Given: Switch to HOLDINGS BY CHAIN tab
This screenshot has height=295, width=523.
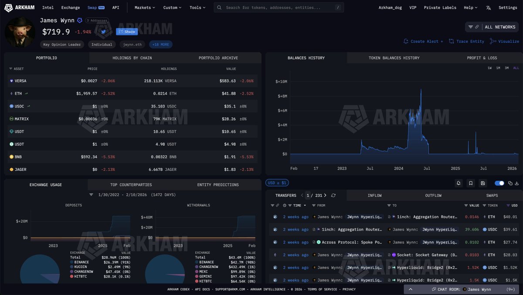Looking at the screenshot, I should point(132,58).
